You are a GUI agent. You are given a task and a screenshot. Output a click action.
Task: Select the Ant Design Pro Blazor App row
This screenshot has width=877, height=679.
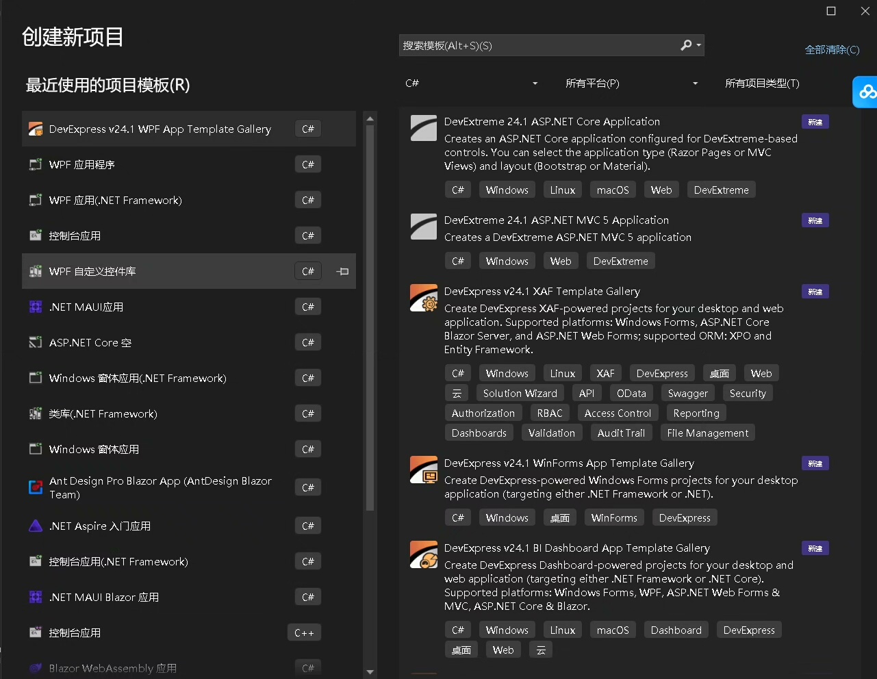click(189, 487)
